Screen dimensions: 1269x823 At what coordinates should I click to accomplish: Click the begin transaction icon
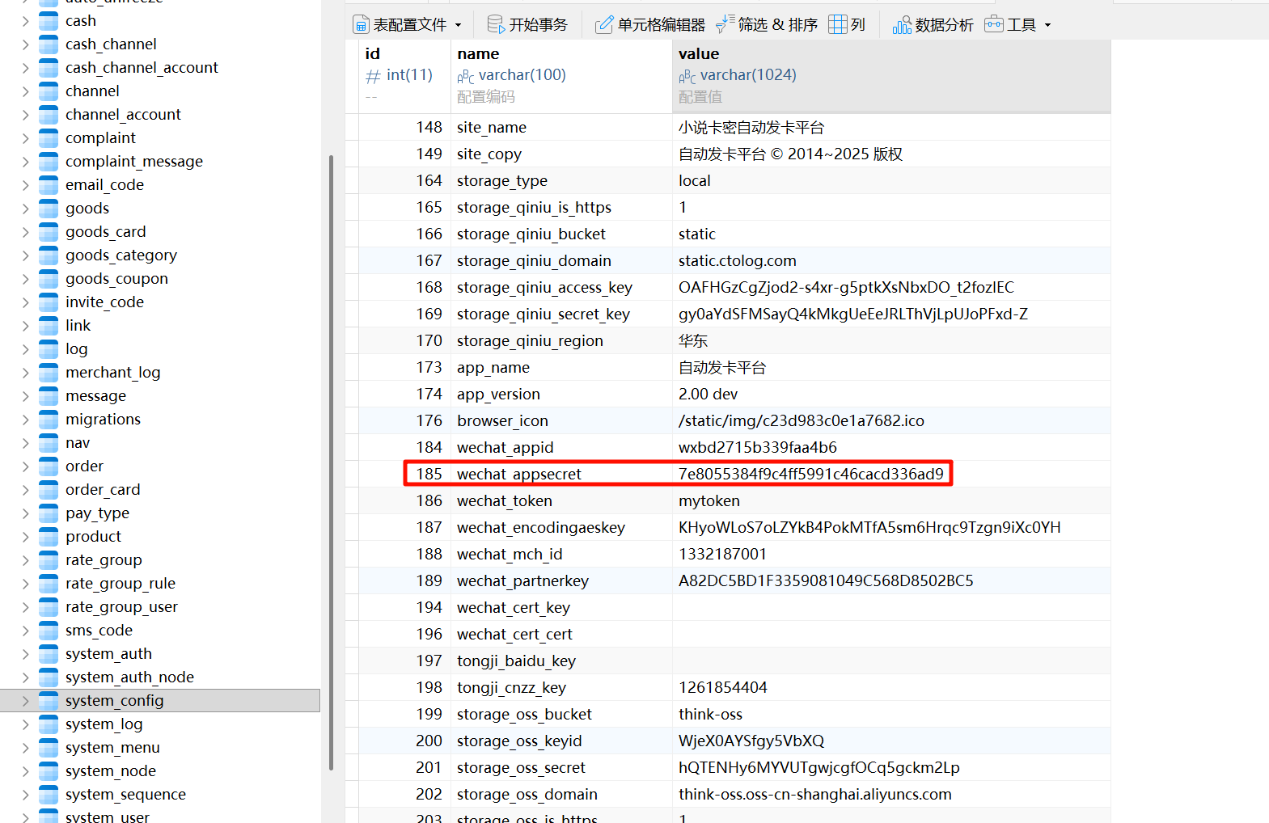pos(496,25)
